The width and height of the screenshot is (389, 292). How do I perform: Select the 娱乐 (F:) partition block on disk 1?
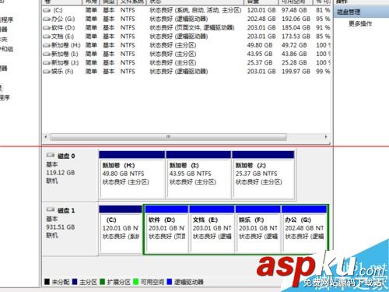258,229
